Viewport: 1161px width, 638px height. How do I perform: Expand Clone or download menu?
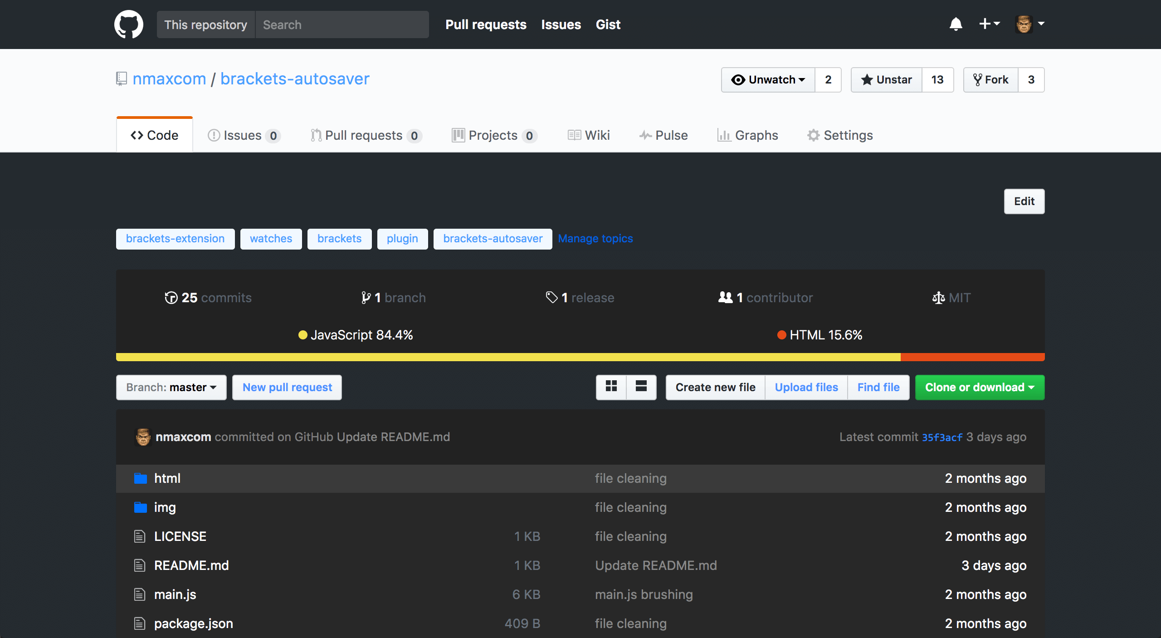point(980,387)
